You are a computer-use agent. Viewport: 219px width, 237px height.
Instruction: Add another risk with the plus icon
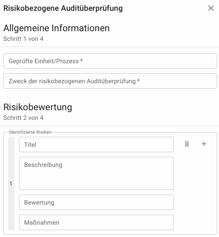tap(204, 144)
